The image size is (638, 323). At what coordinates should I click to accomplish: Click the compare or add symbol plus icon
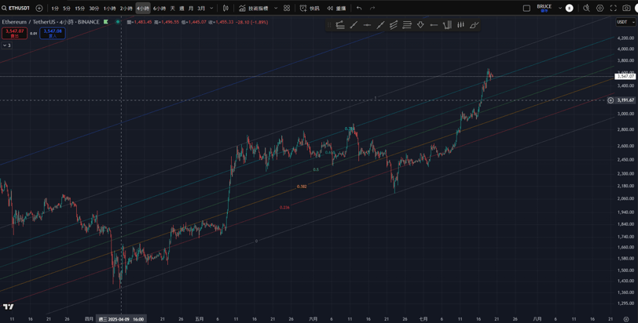click(x=39, y=8)
